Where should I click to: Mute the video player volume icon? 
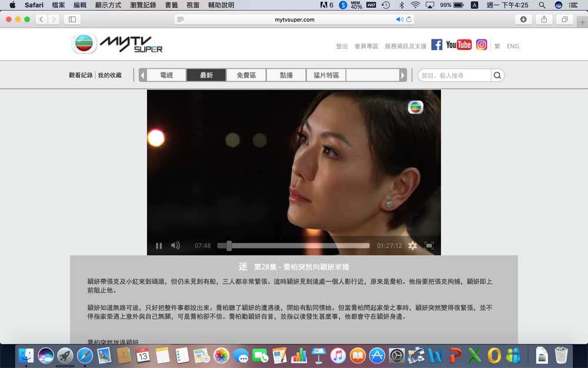(175, 246)
